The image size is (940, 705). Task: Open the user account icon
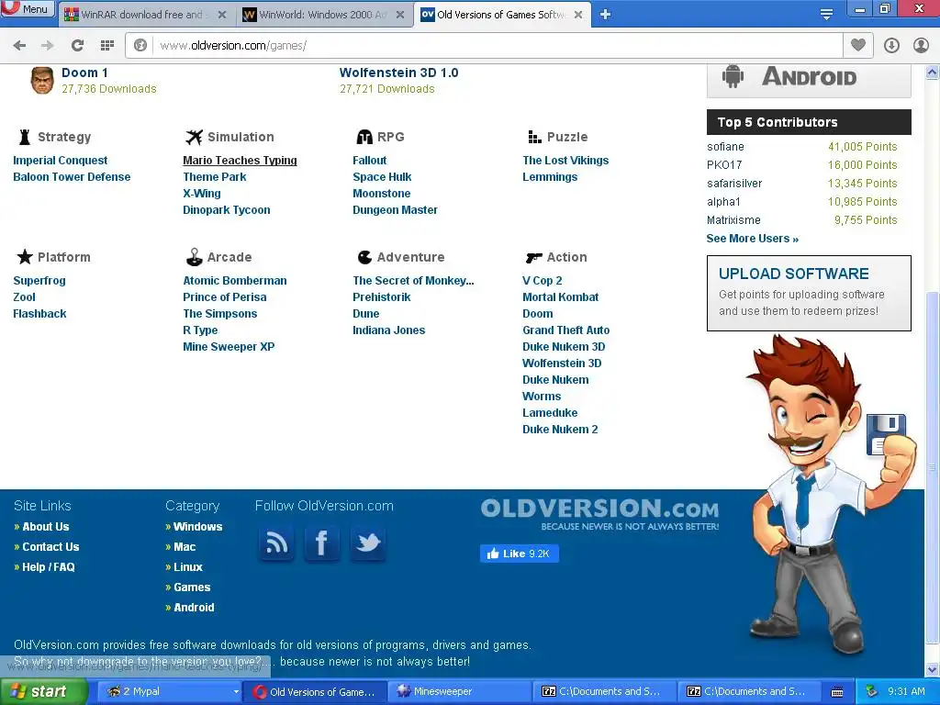(x=921, y=46)
